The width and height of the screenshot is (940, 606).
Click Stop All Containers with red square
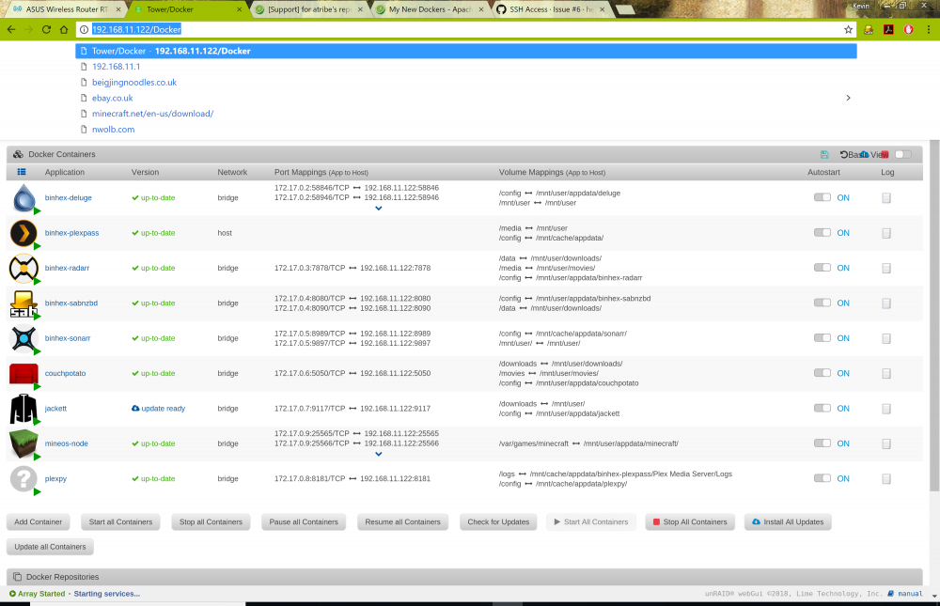click(689, 522)
